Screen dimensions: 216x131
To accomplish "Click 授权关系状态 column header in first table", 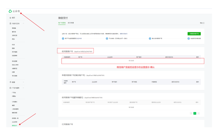I will tap(169, 57).
